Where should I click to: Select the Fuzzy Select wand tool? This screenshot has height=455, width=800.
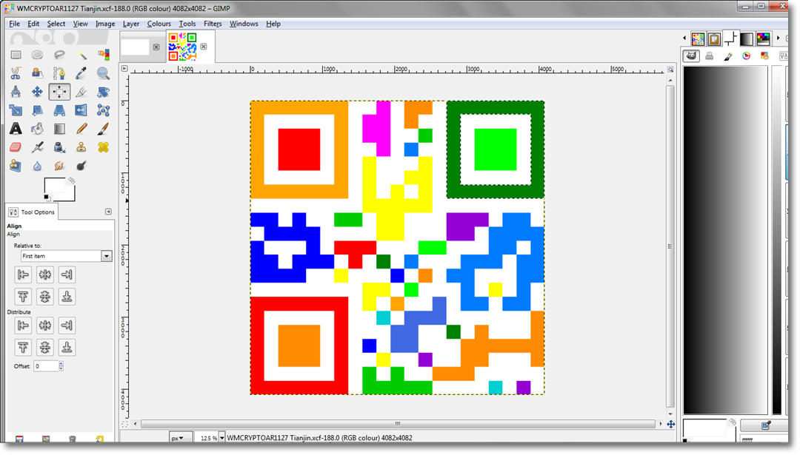tap(81, 55)
